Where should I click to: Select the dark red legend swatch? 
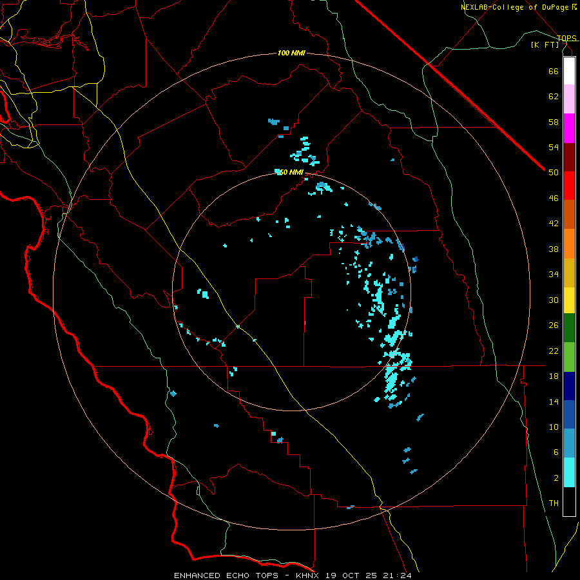pos(569,157)
